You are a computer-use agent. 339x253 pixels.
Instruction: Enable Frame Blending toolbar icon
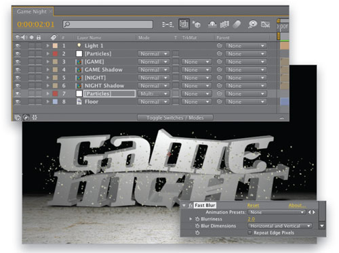point(224,24)
